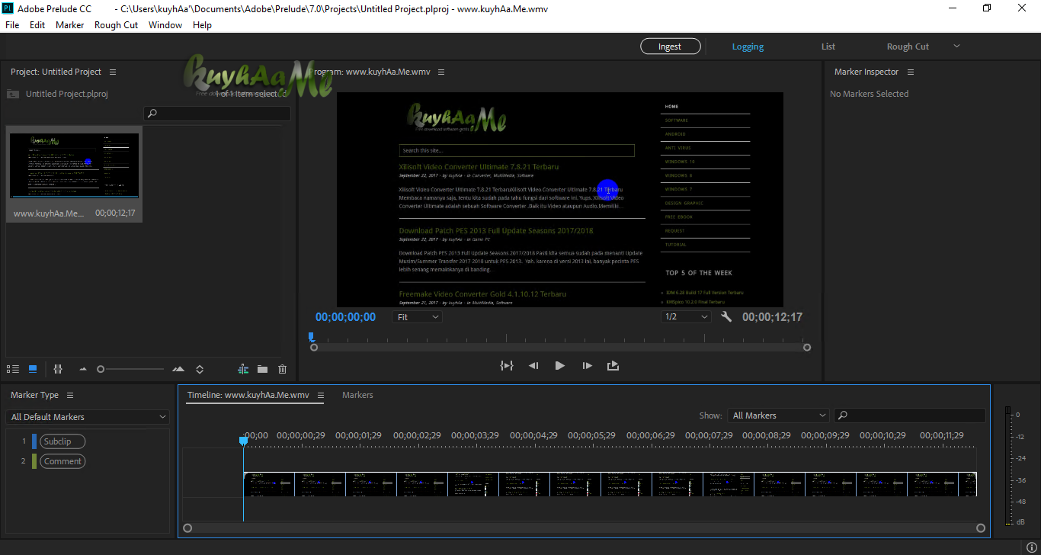Click the Timeline marker search field

coord(910,415)
